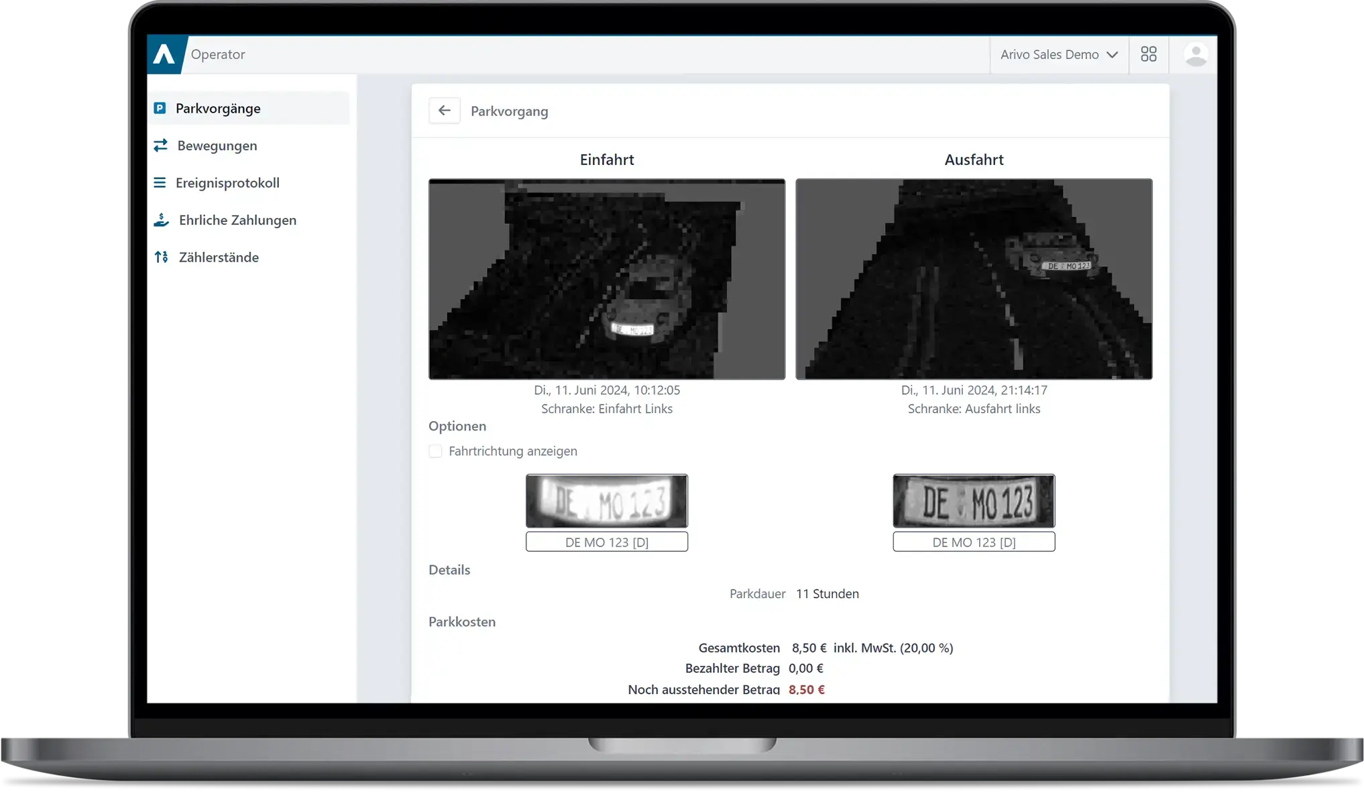Click the grid/apps icon top right
The width and height of the screenshot is (1364, 806).
[x=1148, y=54]
